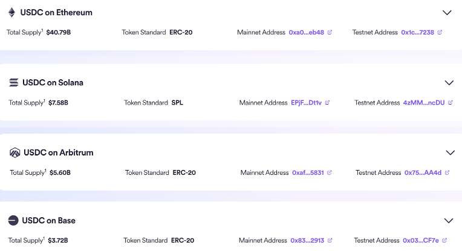Collapse the USDC on Ethereum section

[x=447, y=12]
